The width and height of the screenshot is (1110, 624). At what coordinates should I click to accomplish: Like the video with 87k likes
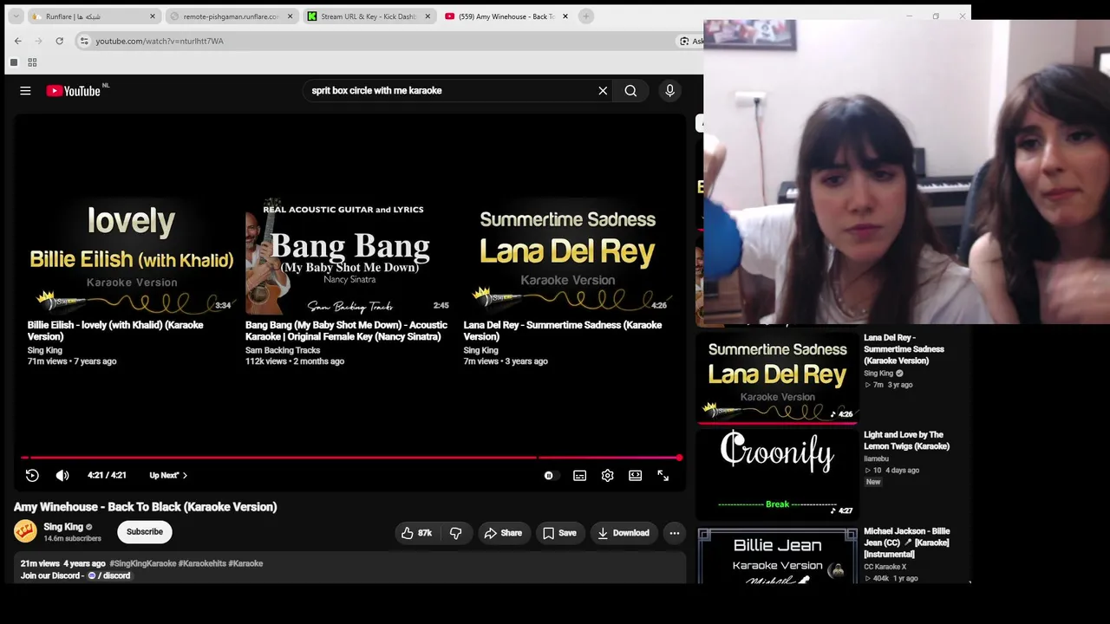click(x=416, y=533)
